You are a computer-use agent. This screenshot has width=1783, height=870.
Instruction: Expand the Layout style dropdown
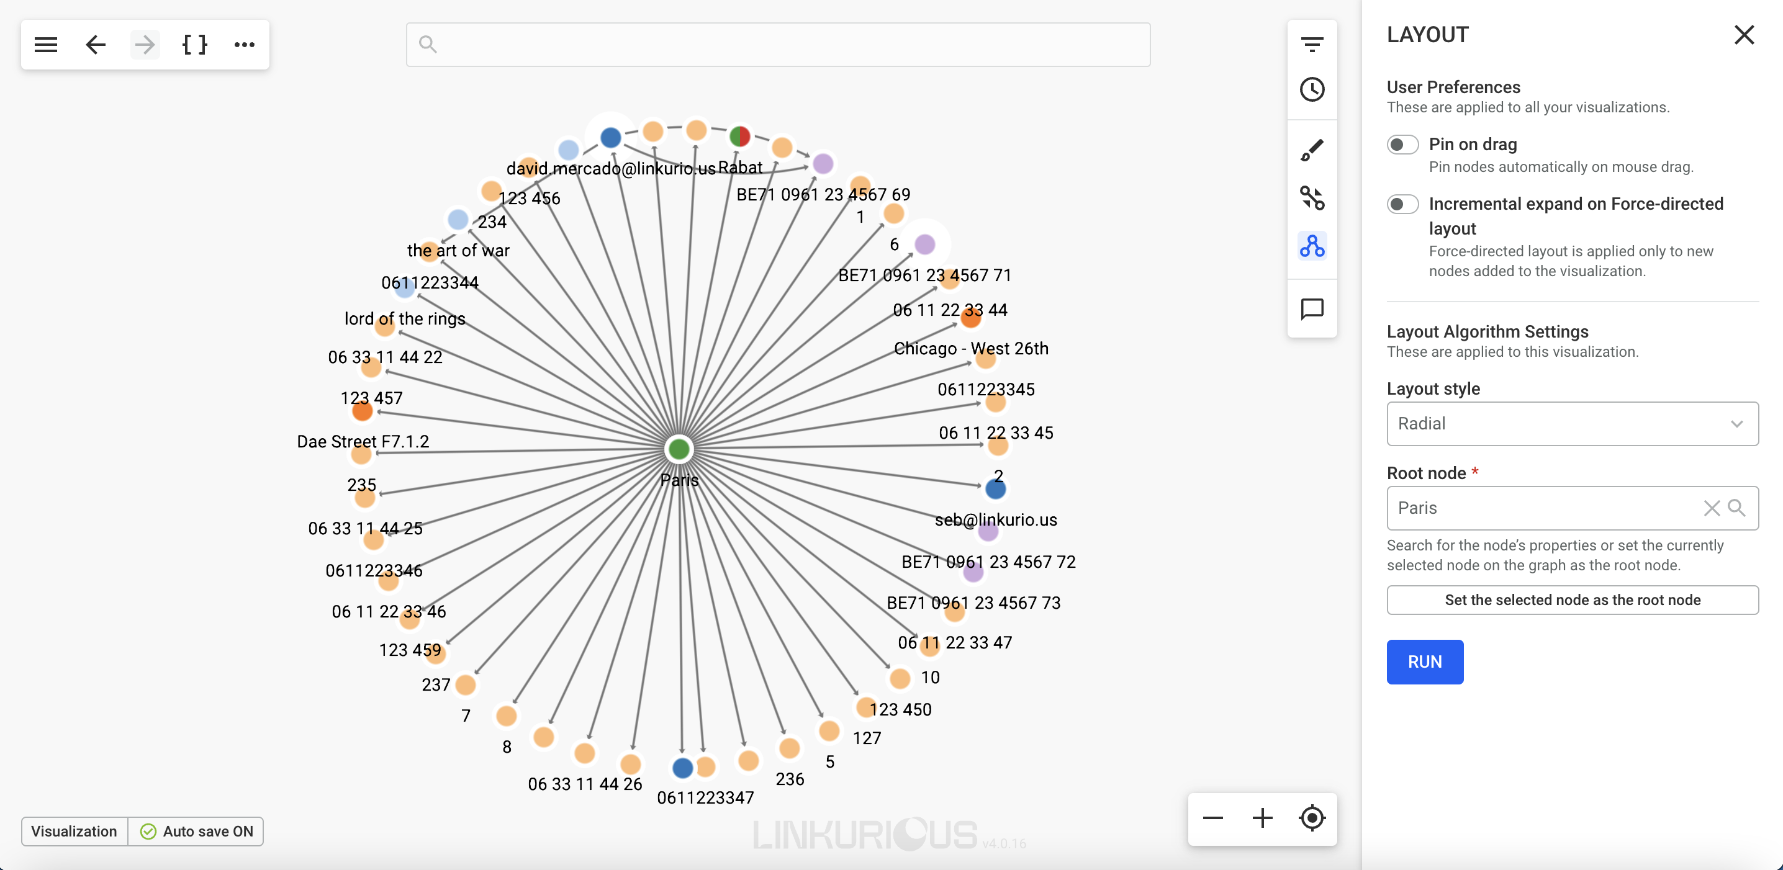coord(1572,424)
